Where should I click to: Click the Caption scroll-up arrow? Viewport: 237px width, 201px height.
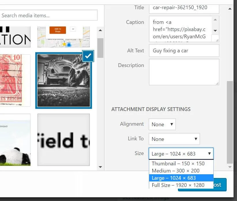(215, 20)
